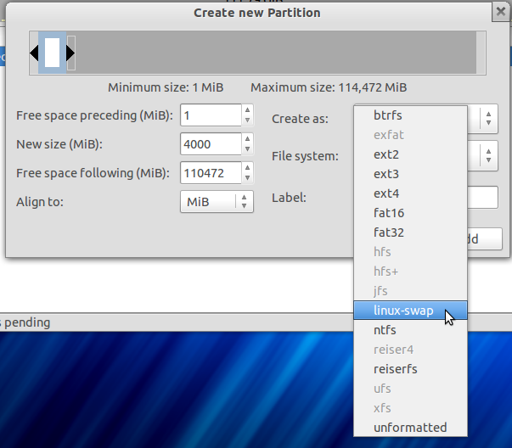Click the Label text field
Viewport: 512px width, 448px height.
(482, 198)
